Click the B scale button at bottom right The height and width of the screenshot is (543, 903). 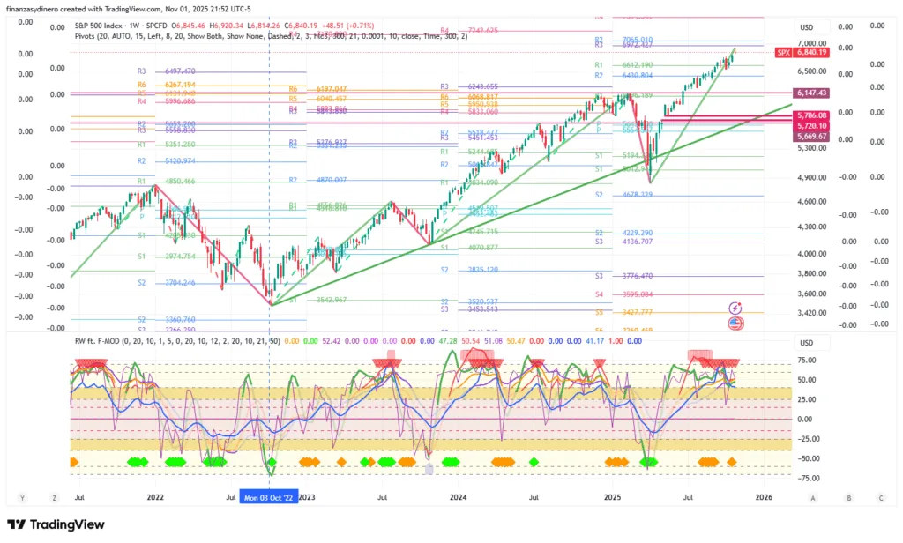[x=849, y=497]
